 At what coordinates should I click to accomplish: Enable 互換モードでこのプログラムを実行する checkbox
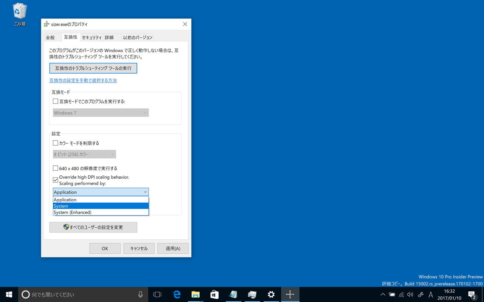[x=55, y=101]
